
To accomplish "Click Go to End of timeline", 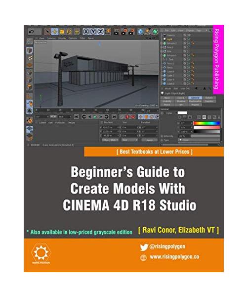I will click(114, 117).
